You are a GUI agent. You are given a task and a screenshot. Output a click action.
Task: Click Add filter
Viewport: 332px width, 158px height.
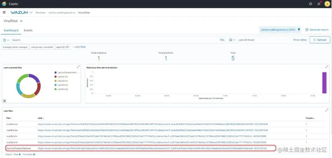tap(79, 47)
